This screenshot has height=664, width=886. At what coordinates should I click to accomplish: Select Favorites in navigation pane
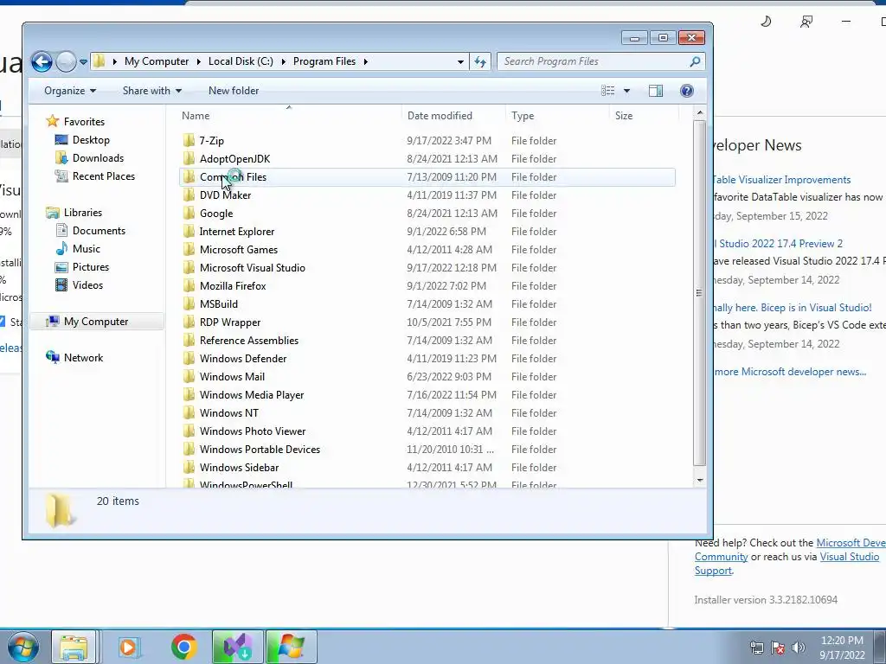(84, 121)
